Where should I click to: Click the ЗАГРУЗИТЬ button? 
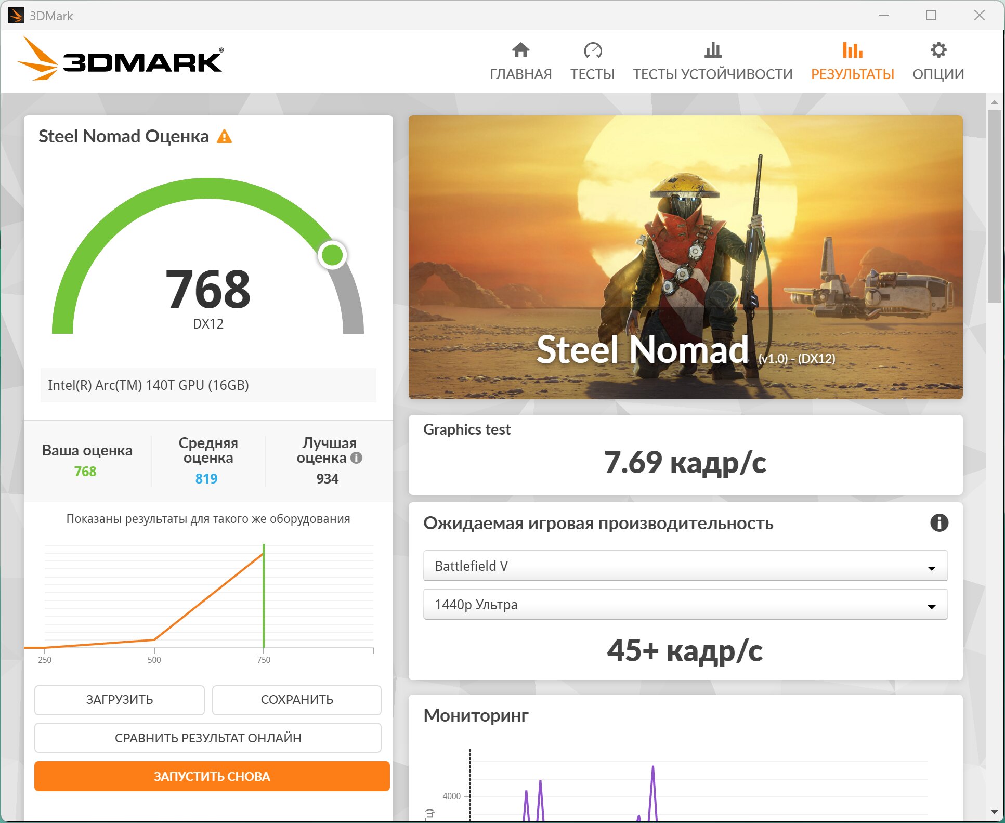[120, 700]
